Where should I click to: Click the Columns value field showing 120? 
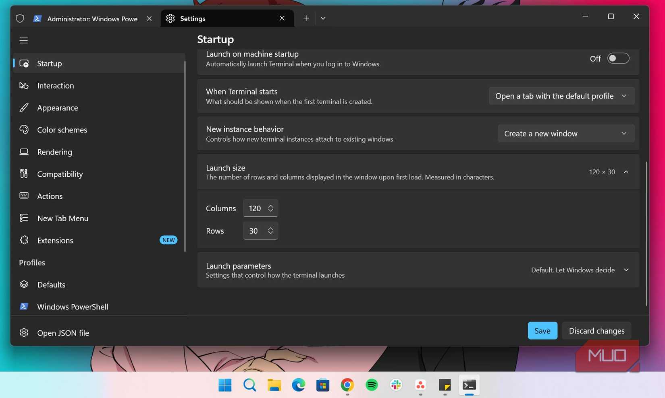(x=260, y=208)
